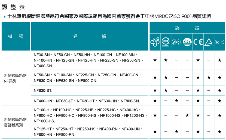Click the 無熔線斷路器 高啓斷系列 category cell
This screenshot has height=140, width=226.
point(15,122)
